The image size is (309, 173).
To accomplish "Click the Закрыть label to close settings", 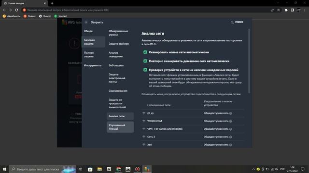I will (97, 23).
